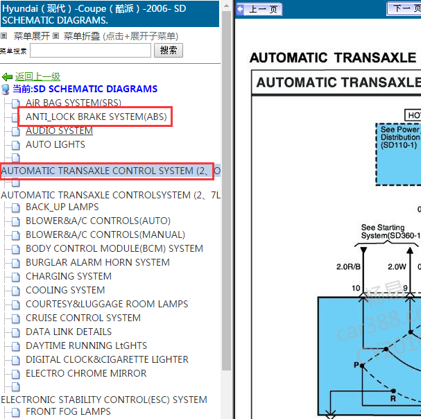Click page icon beside BLOWER&A/C CONTROLS(MANUAL)
421x419 pixels.
click(15, 235)
